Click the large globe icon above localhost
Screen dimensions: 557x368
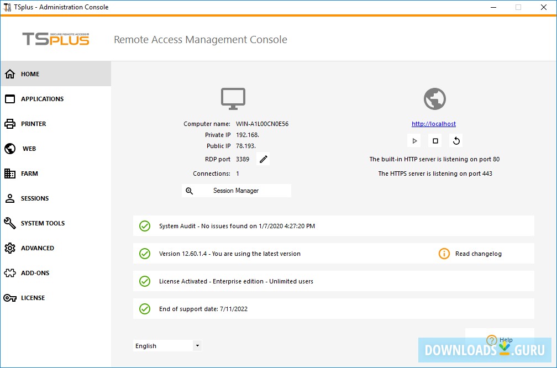coord(435,99)
